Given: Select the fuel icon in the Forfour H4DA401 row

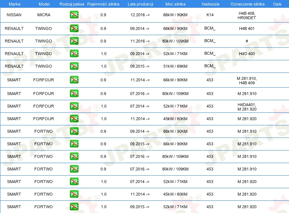Looking at the screenshot, I should (74, 106).
